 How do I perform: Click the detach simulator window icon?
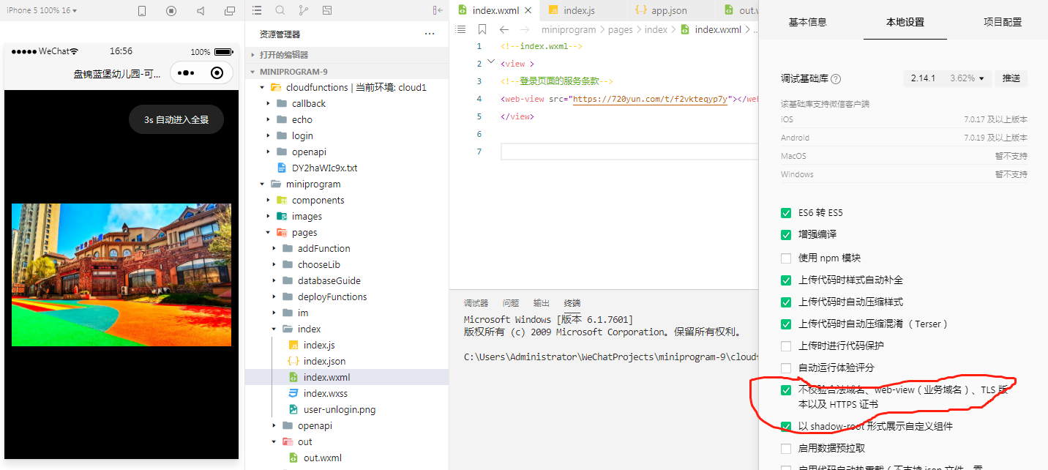(x=230, y=11)
